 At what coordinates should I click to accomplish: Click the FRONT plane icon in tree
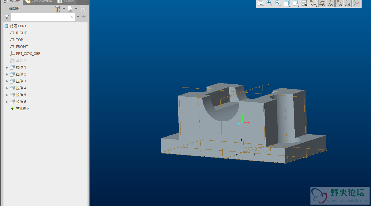(x=12, y=46)
